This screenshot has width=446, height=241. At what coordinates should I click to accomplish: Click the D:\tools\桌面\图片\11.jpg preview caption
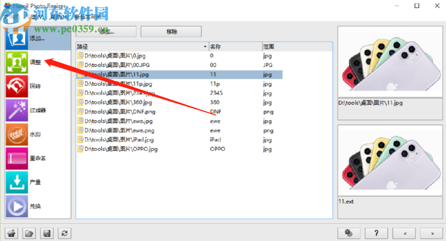[371, 103]
